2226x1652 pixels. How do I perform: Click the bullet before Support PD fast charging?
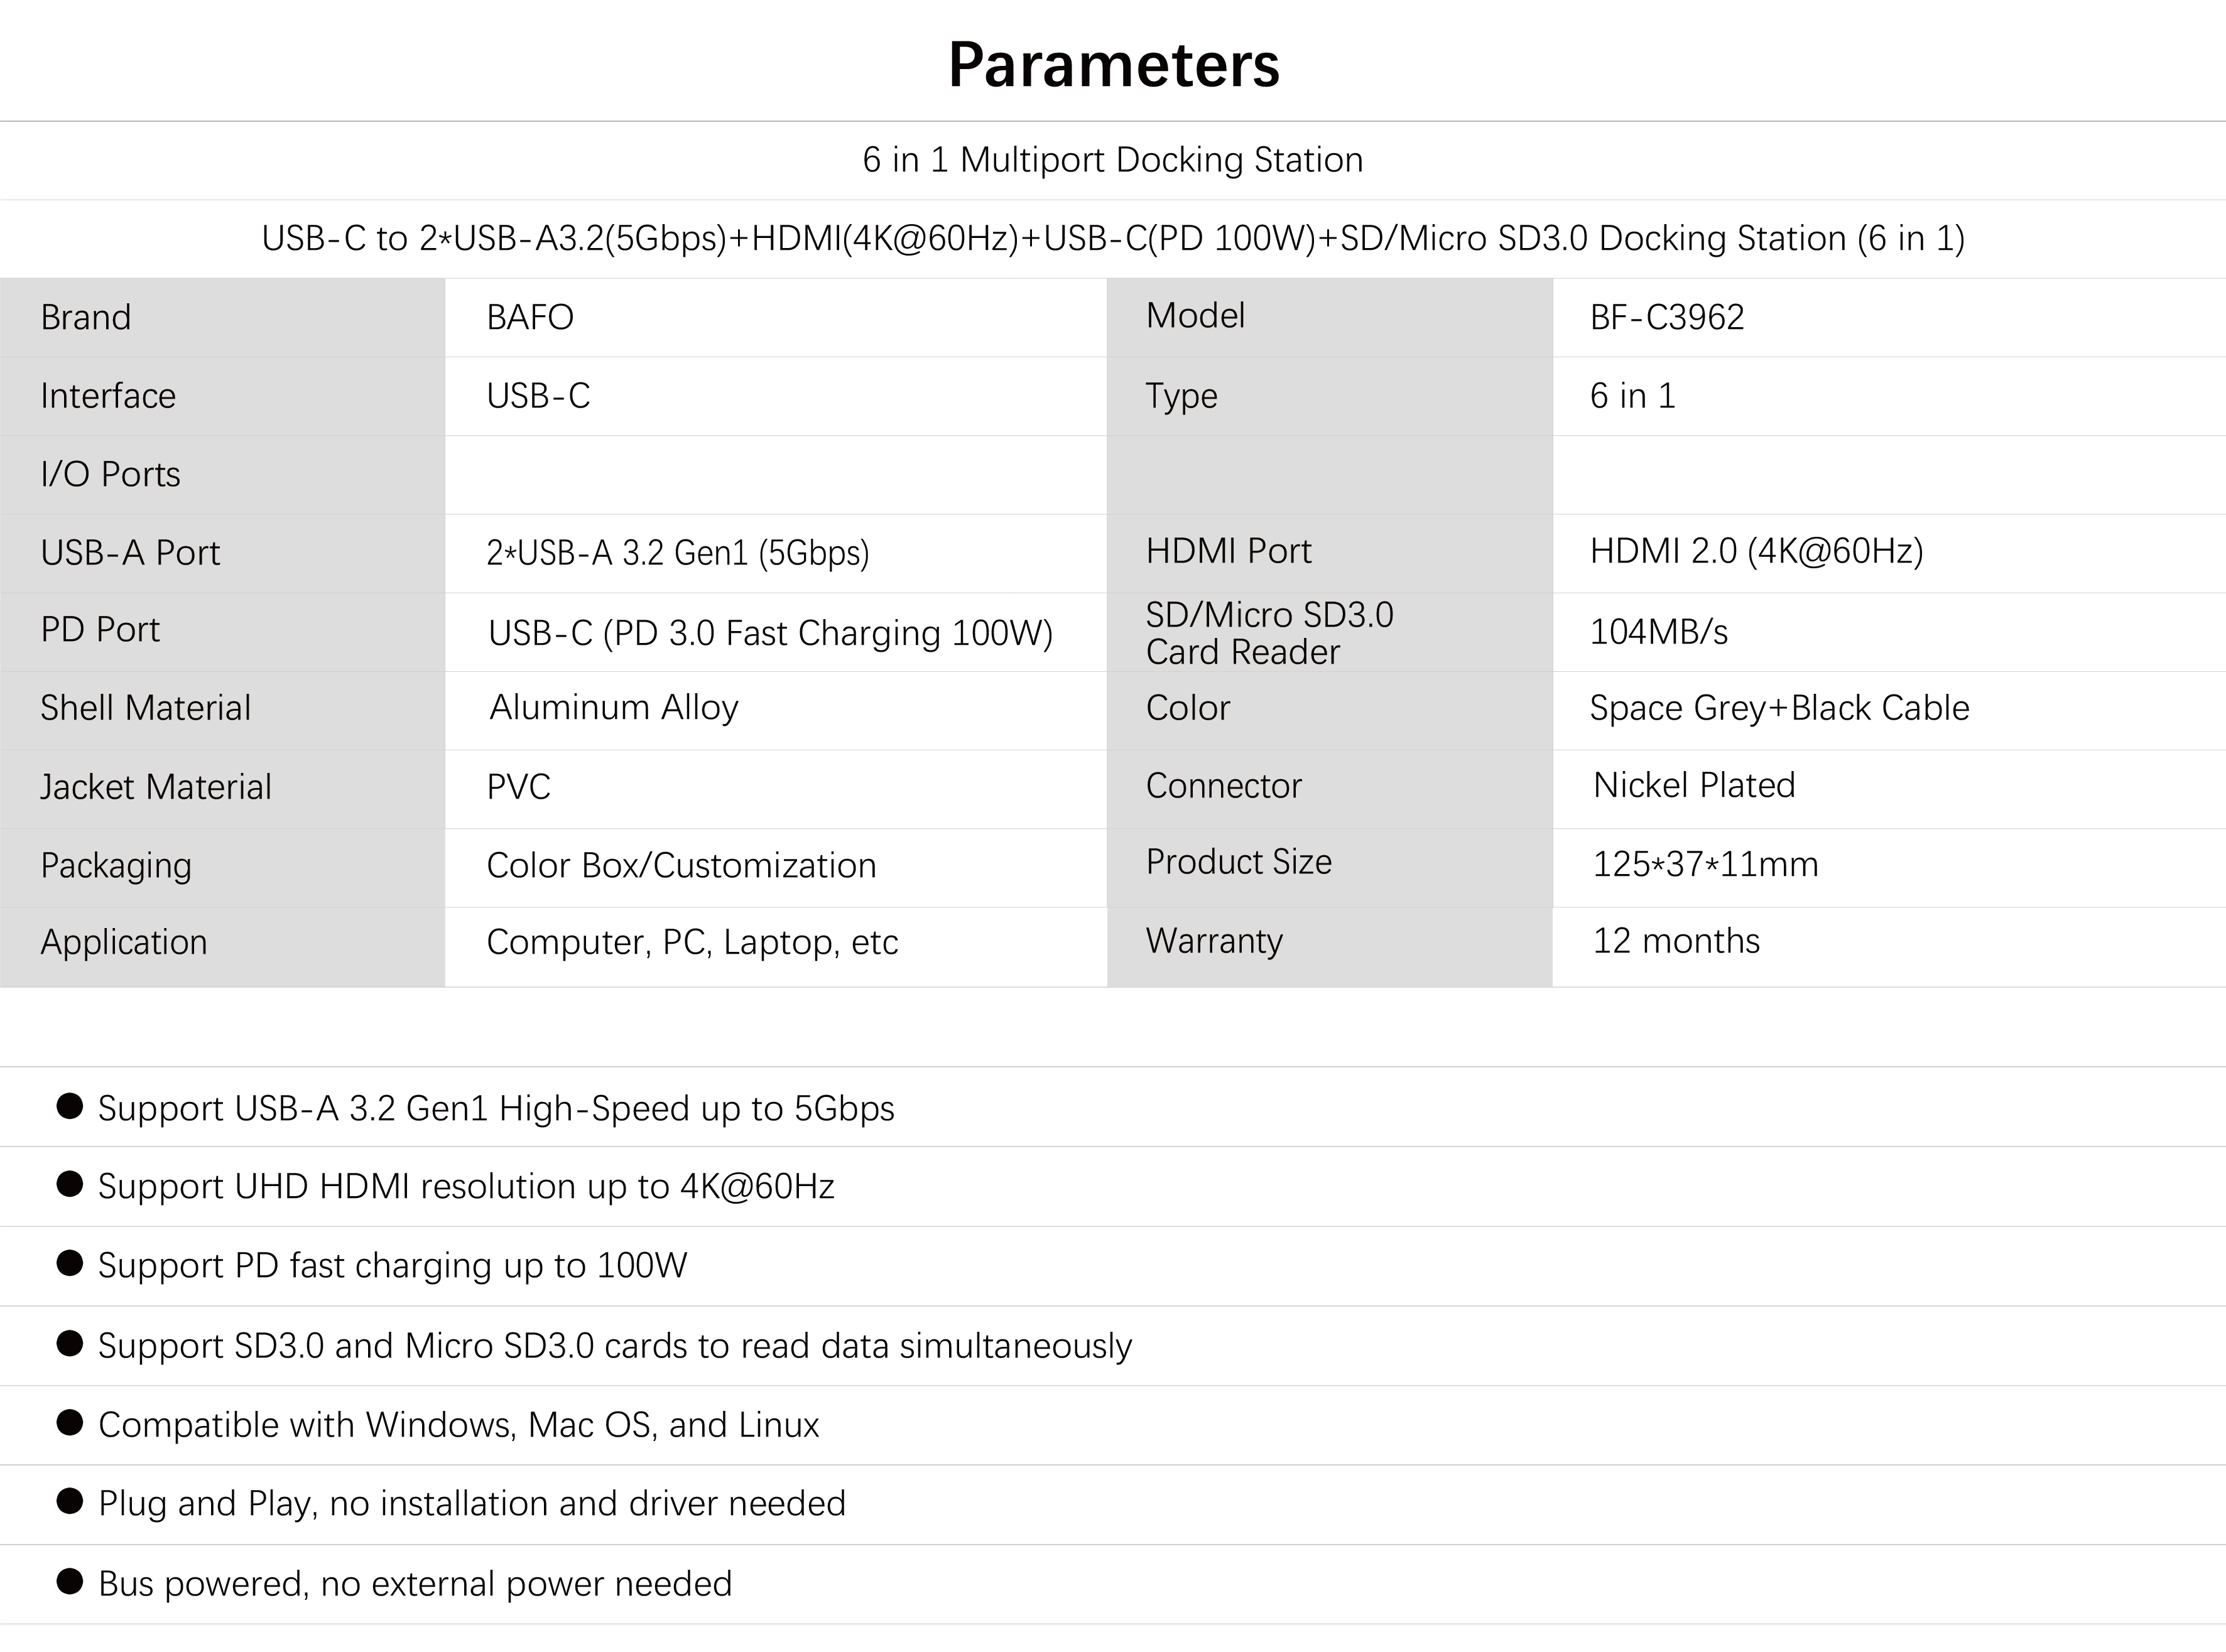(70, 1263)
